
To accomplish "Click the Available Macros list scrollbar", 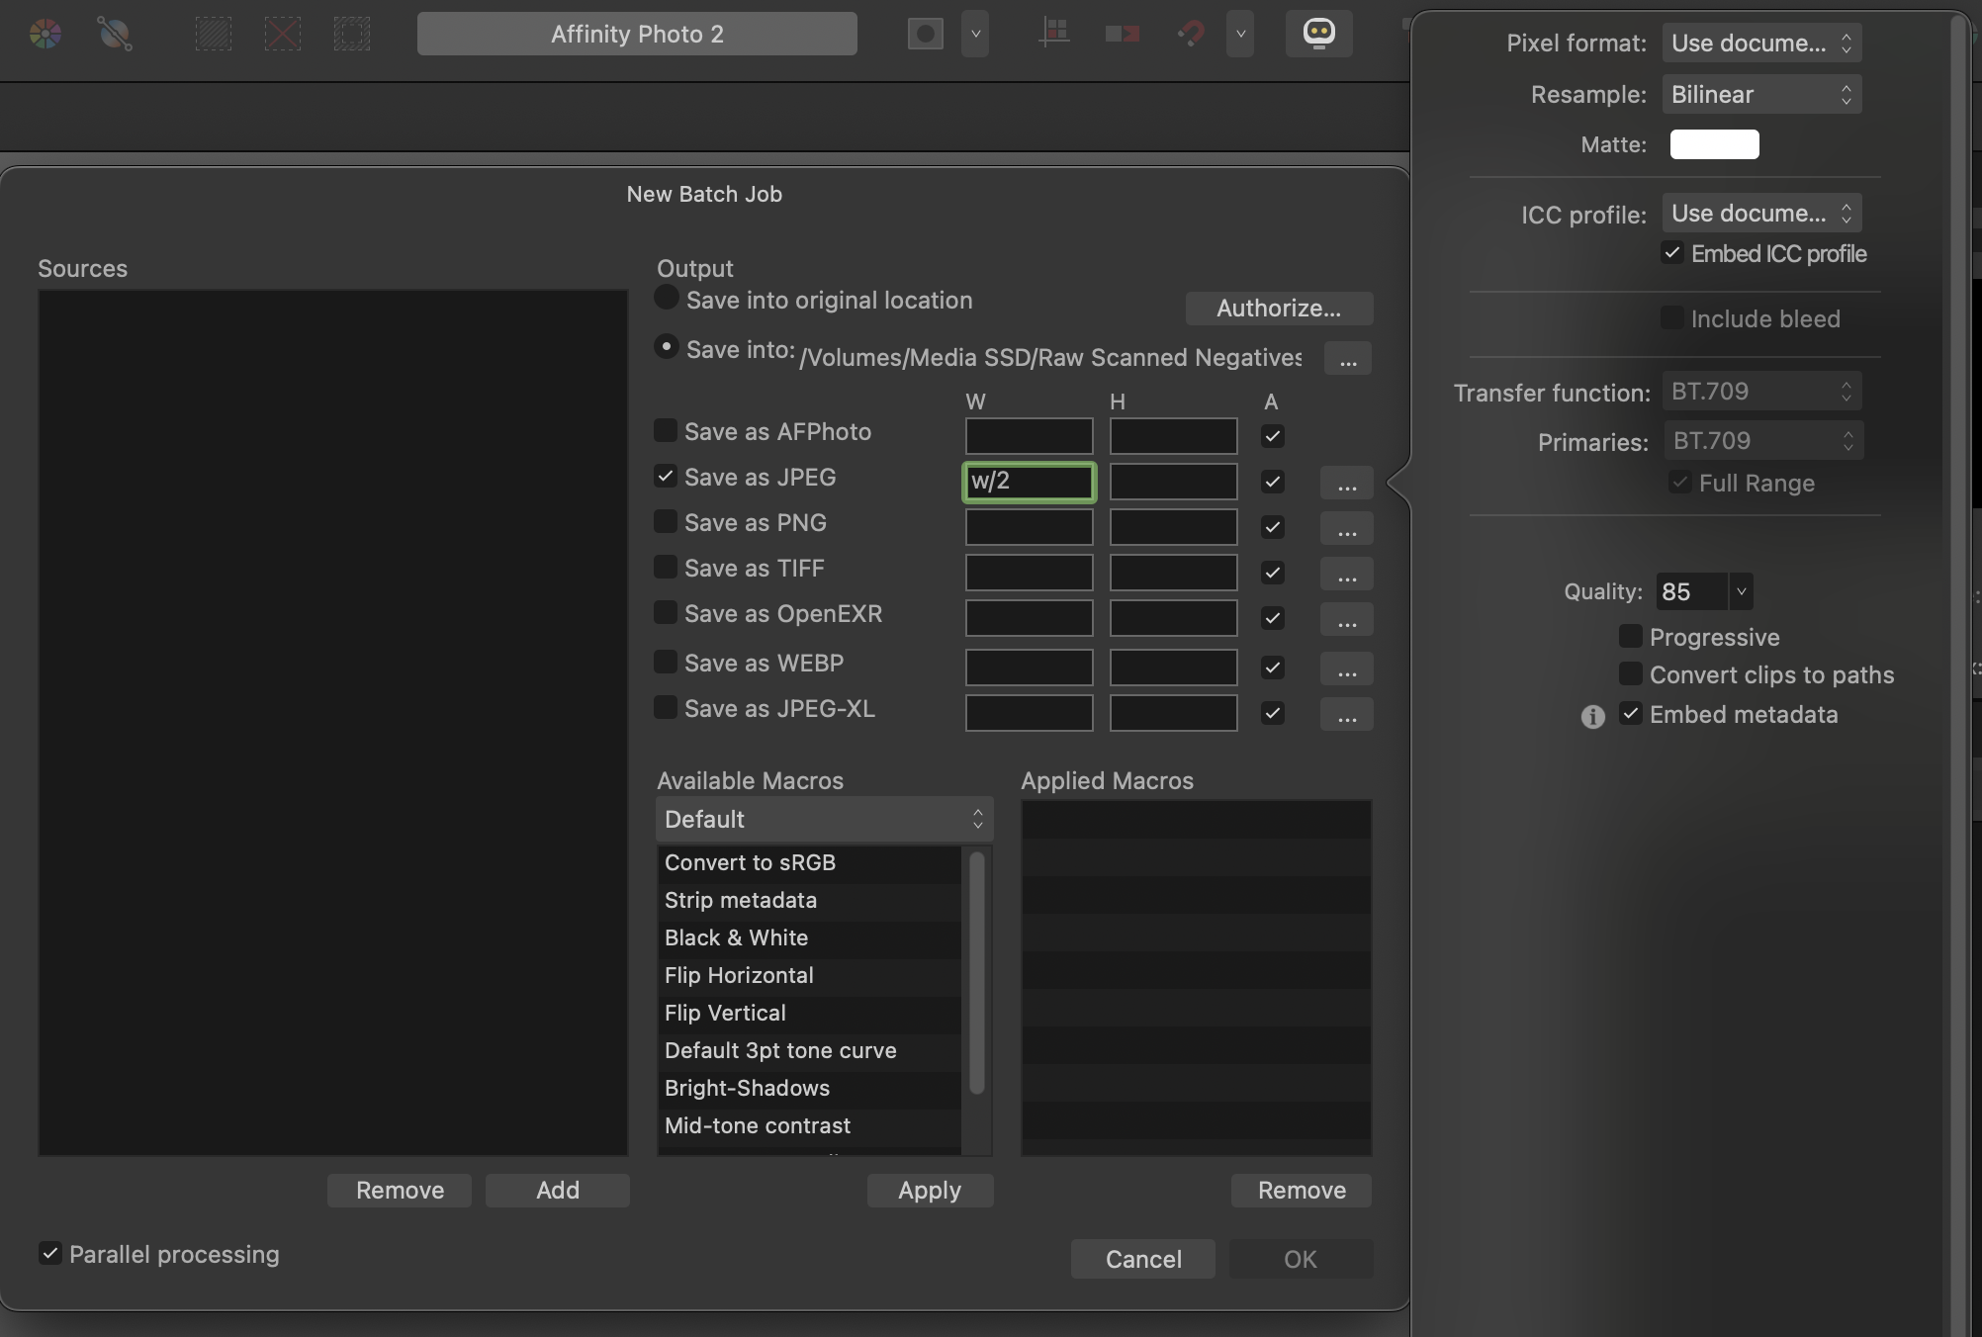I will (977, 973).
